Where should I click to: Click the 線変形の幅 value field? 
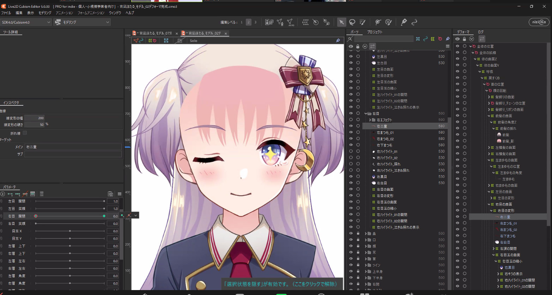pos(34,118)
